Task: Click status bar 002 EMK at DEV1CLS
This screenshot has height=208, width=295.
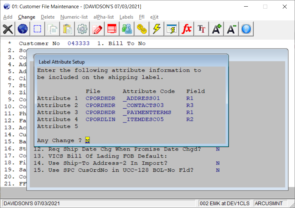Action: click(x=224, y=203)
